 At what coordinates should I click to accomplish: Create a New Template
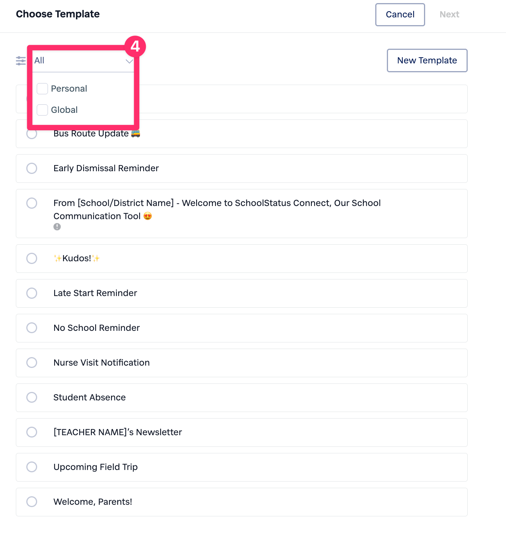[x=427, y=61]
